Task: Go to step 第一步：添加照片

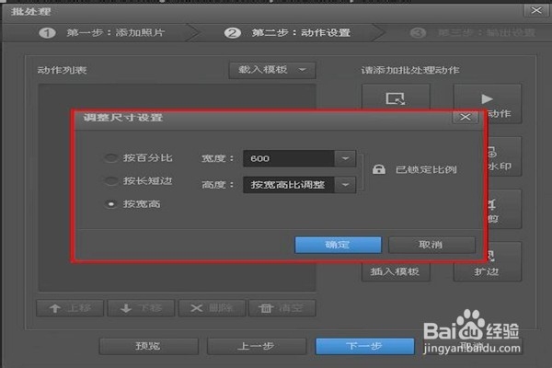Action: click(102, 33)
